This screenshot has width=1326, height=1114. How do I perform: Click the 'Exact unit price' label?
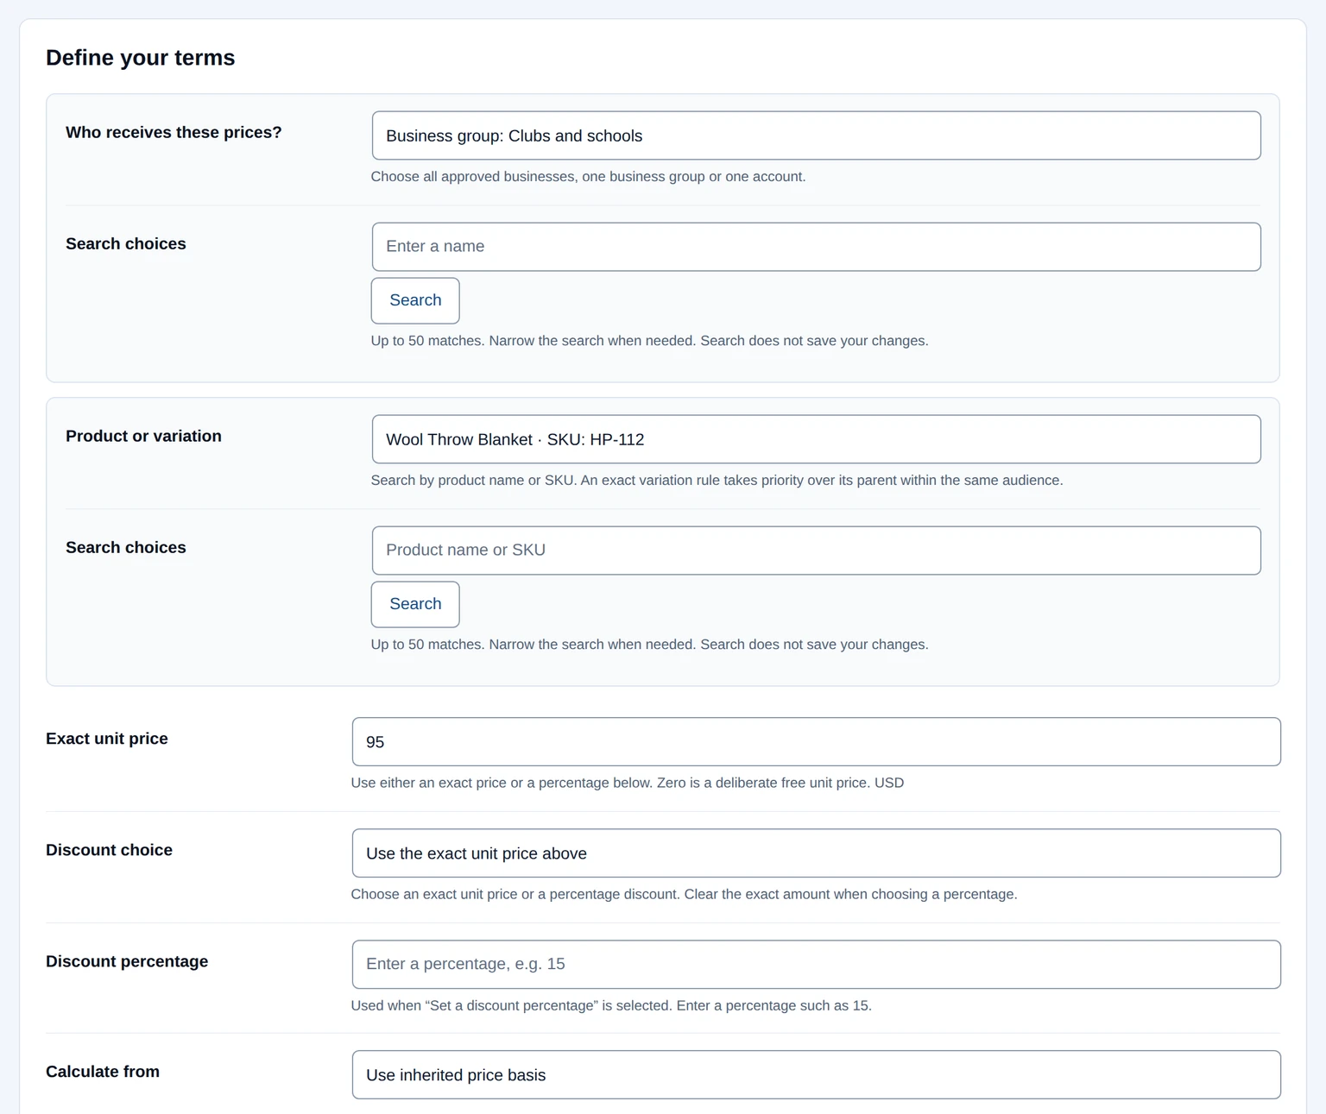point(107,739)
